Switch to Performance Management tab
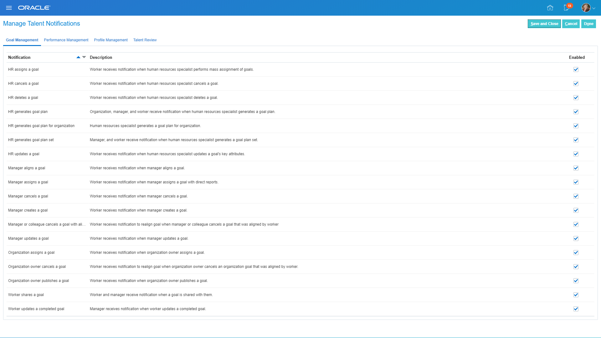Screen dimensions: 601x338 (x=66, y=40)
